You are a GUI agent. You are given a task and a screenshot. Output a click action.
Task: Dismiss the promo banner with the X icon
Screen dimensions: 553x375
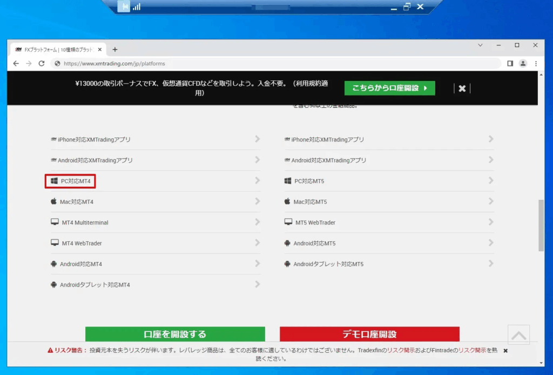pos(462,88)
